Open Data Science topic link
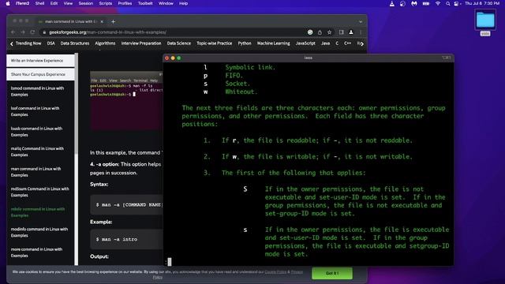This screenshot has height=284, width=505. pos(179,43)
